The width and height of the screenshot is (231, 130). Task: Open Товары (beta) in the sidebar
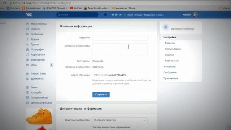[38, 74]
